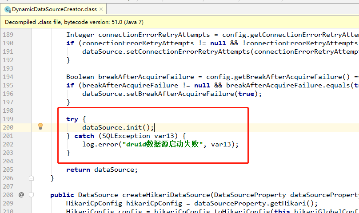Click getHikari() call on line 209
Image resolution: width=359 pixels, height=213 pixels.
click(x=291, y=203)
